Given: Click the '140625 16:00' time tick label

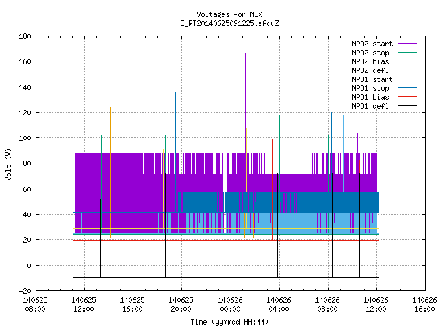Looking at the screenshot, I should [x=132, y=305].
